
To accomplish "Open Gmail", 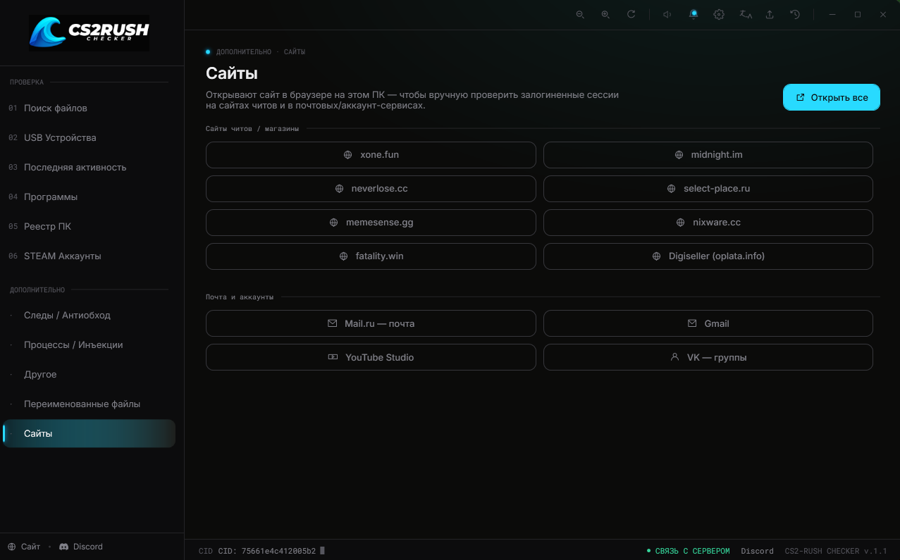I will 708,324.
